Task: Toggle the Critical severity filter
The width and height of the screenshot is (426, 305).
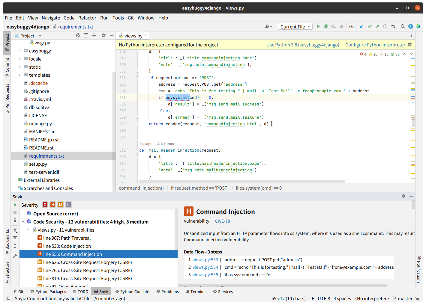Action: click(45, 205)
